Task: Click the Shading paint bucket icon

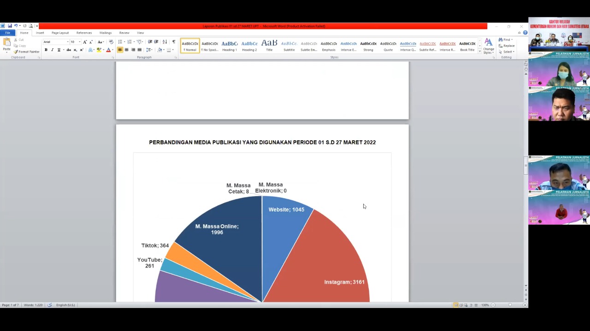Action: pyautogui.click(x=159, y=50)
